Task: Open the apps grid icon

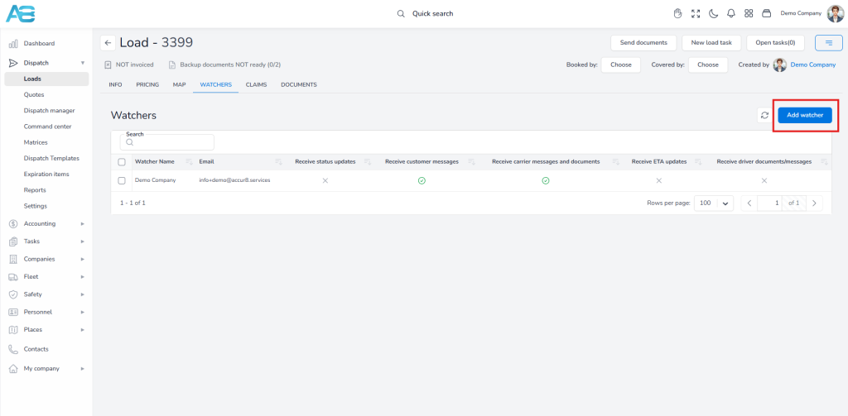Action: [749, 13]
